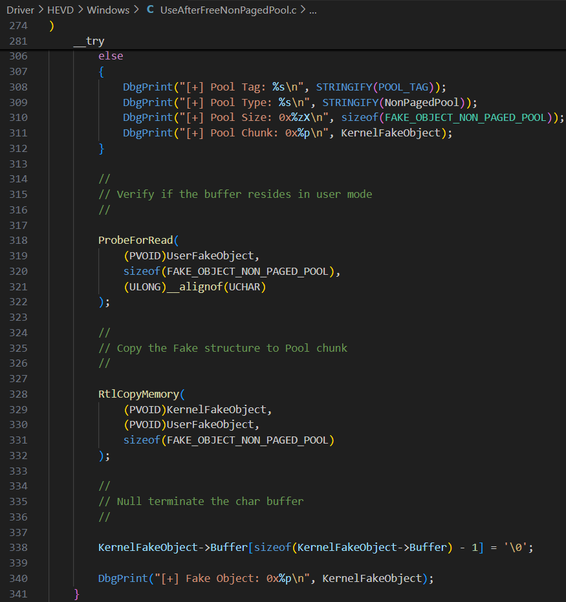This screenshot has width=566, height=602.
Task: Click (PVOID)UserFakeObject on line 319
Action: coord(188,255)
